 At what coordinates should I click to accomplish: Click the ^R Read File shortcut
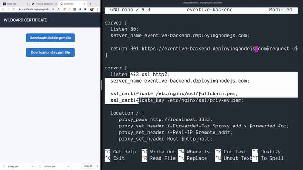pyautogui.click(x=159, y=158)
